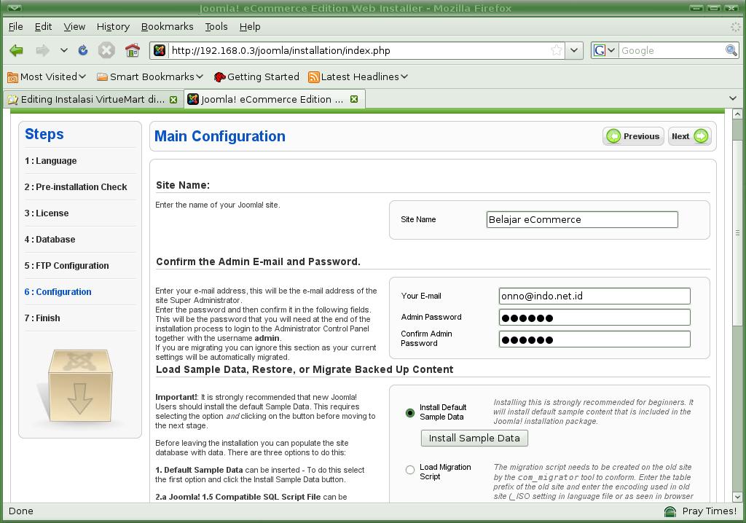Click the Stop loading icon
This screenshot has width=746, height=523.
pyautogui.click(x=106, y=50)
